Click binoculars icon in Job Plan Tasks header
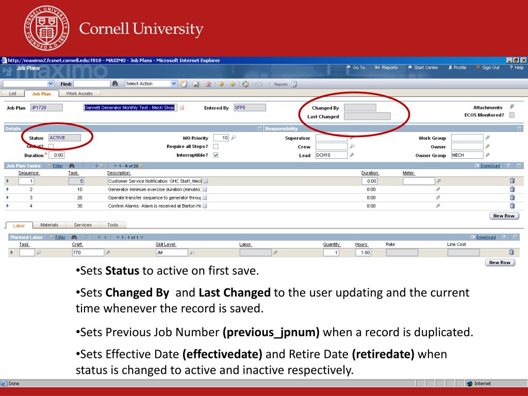 pyautogui.click(x=71, y=166)
